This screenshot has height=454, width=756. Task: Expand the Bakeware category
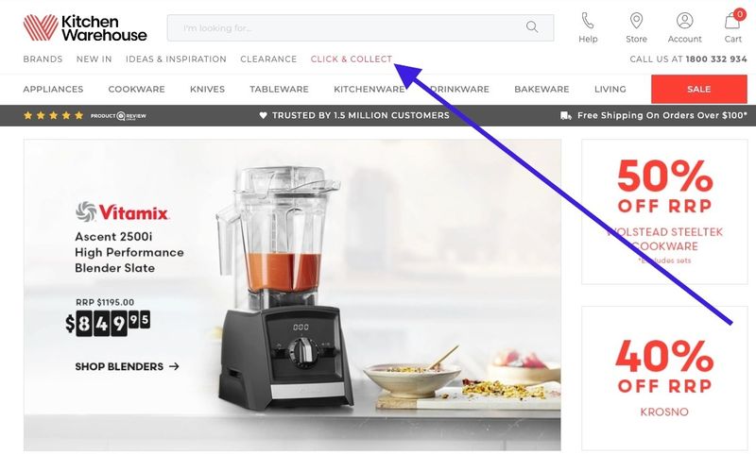(541, 89)
